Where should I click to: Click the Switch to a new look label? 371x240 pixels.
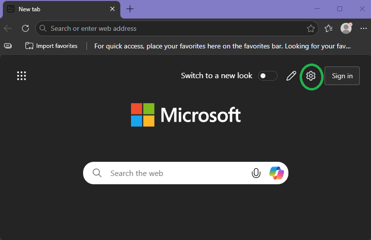click(x=217, y=76)
